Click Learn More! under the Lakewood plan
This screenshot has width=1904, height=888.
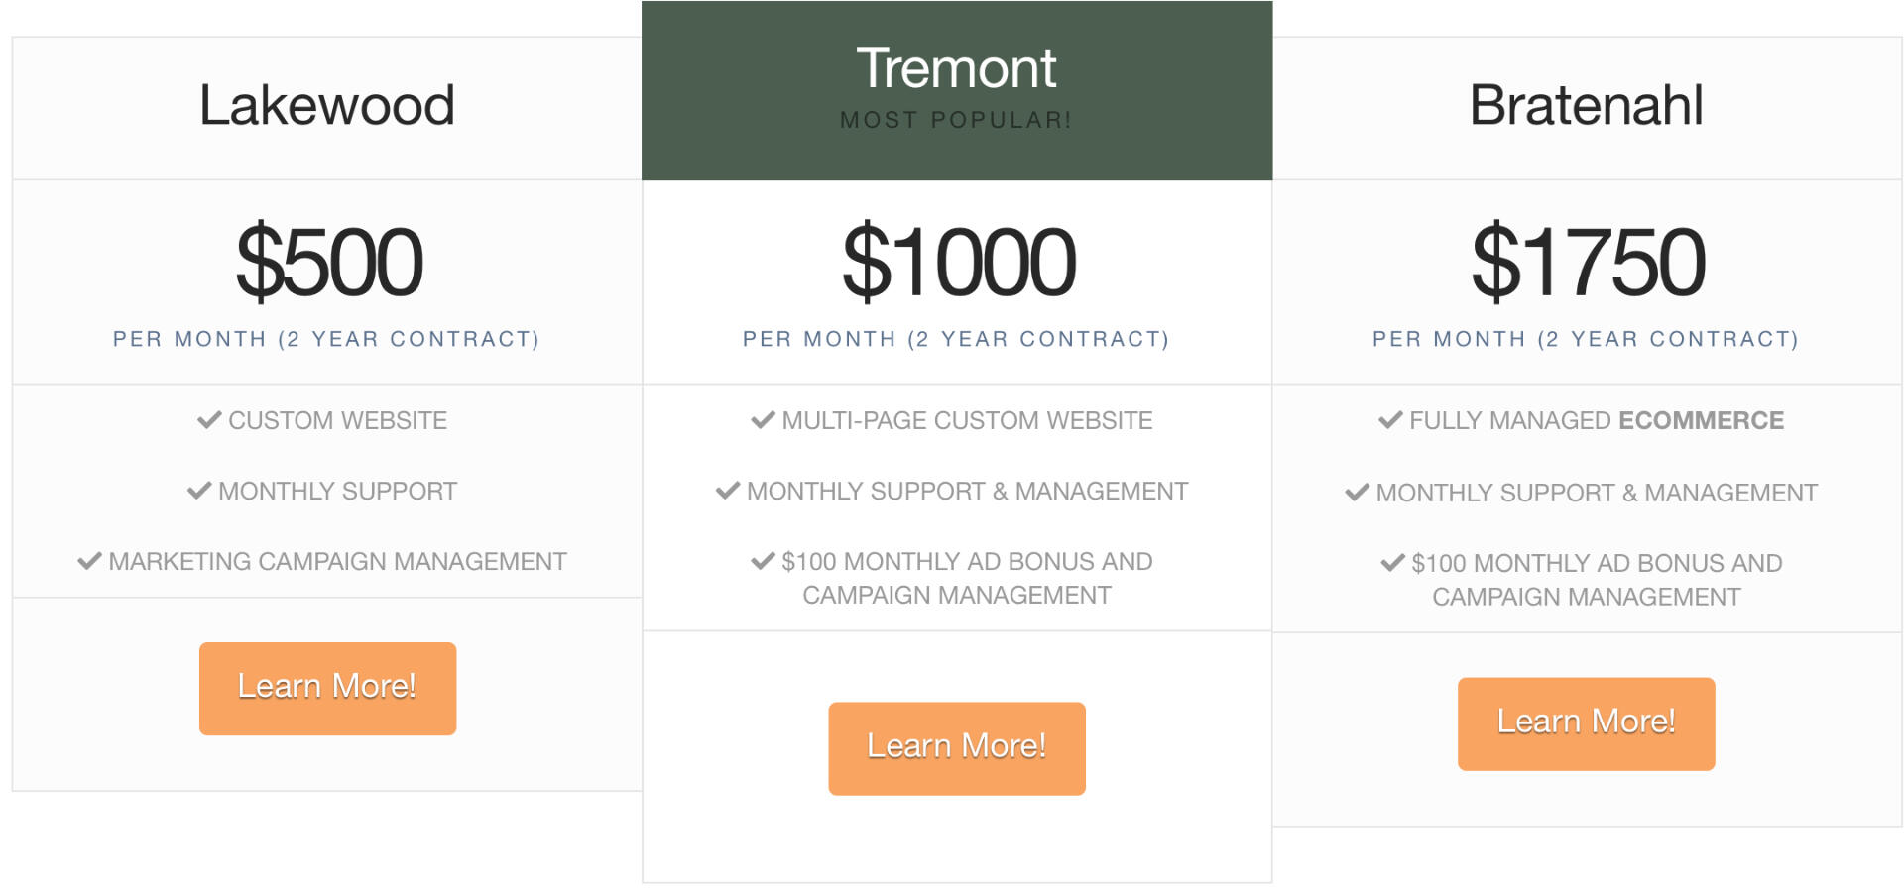click(x=327, y=688)
